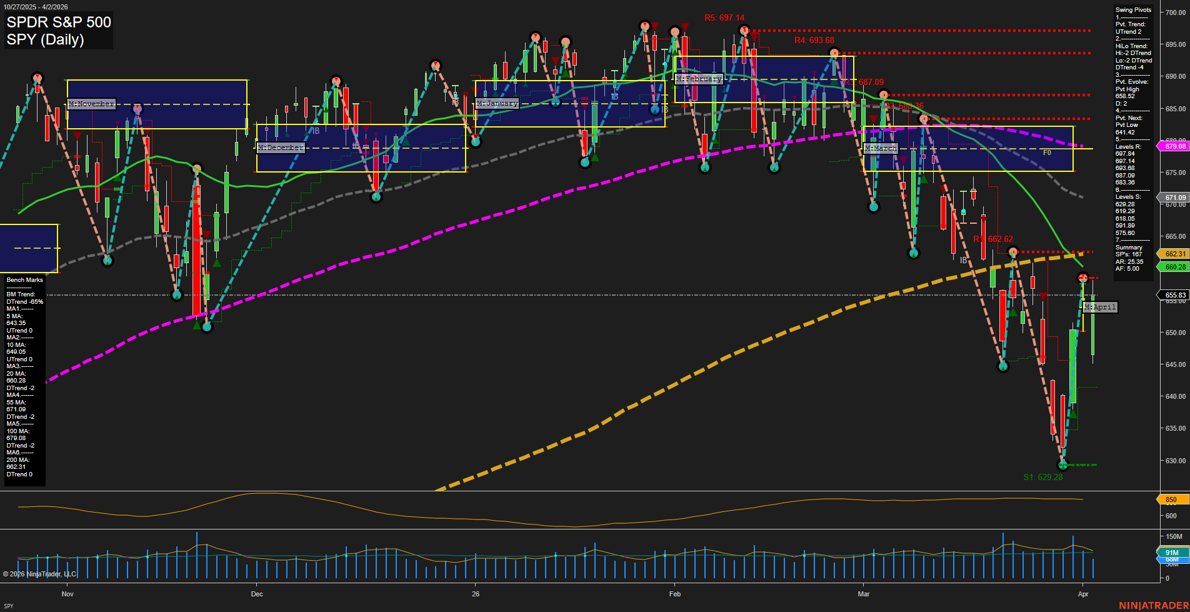Click the swing high pivot circle at R5
The height and width of the screenshot is (612, 1190).
744,31
